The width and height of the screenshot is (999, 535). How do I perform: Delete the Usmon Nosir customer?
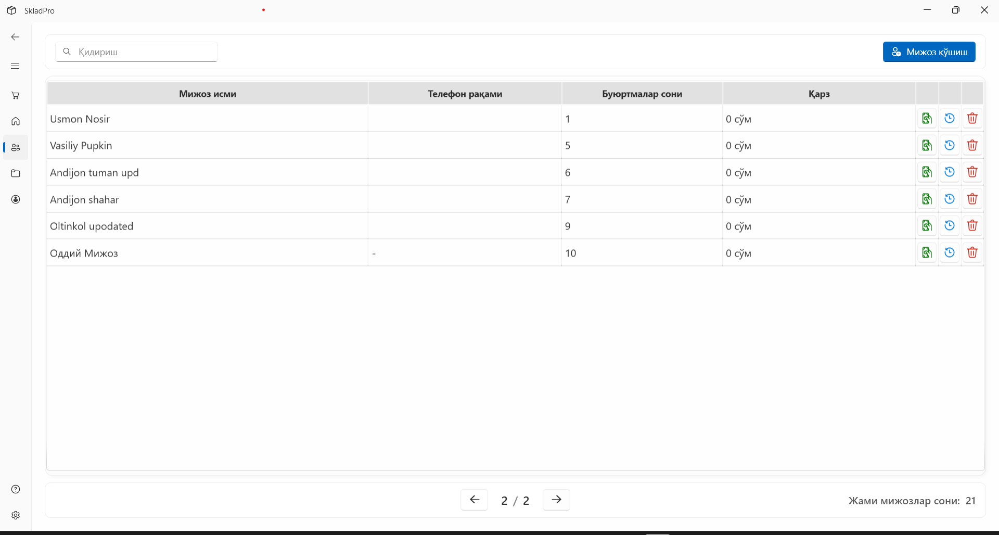pos(972,119)
